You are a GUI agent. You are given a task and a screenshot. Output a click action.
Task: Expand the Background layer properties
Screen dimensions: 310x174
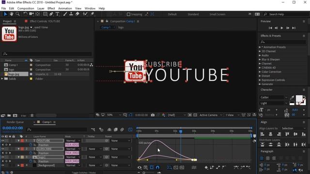click(18, 165)
